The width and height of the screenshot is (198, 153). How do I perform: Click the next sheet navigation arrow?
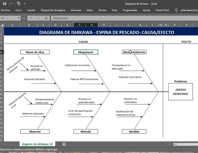11,144
